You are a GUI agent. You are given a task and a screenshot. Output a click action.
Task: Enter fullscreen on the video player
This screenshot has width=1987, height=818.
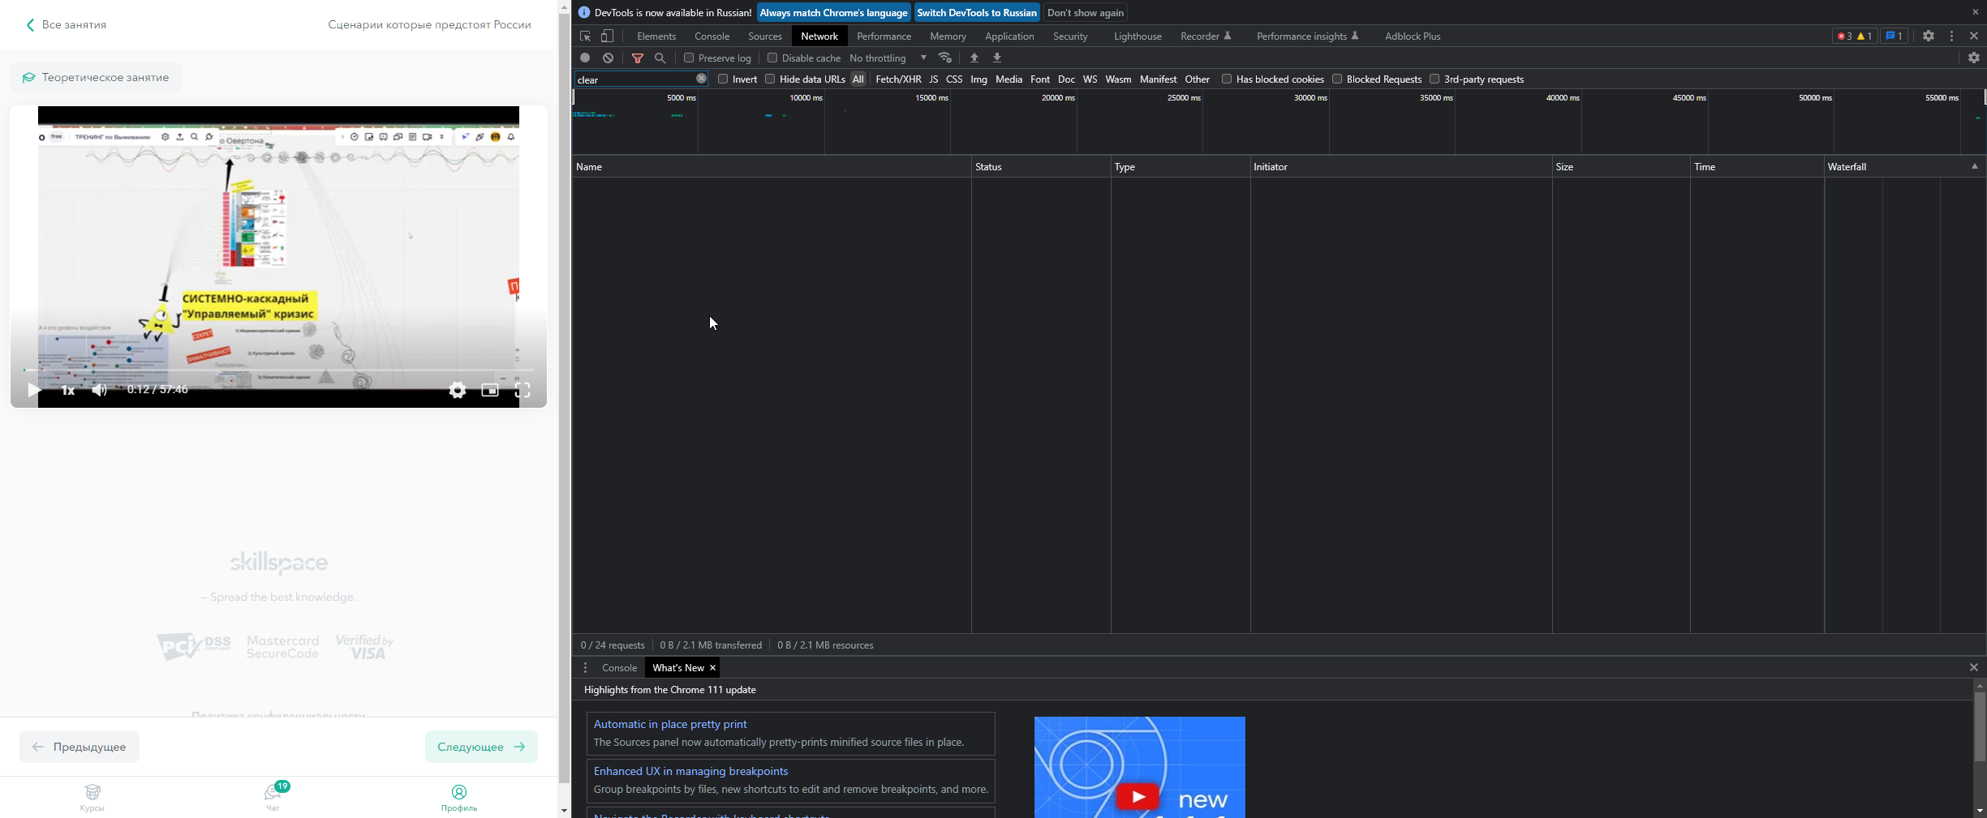pyautogui.click(x=523, y=391)
